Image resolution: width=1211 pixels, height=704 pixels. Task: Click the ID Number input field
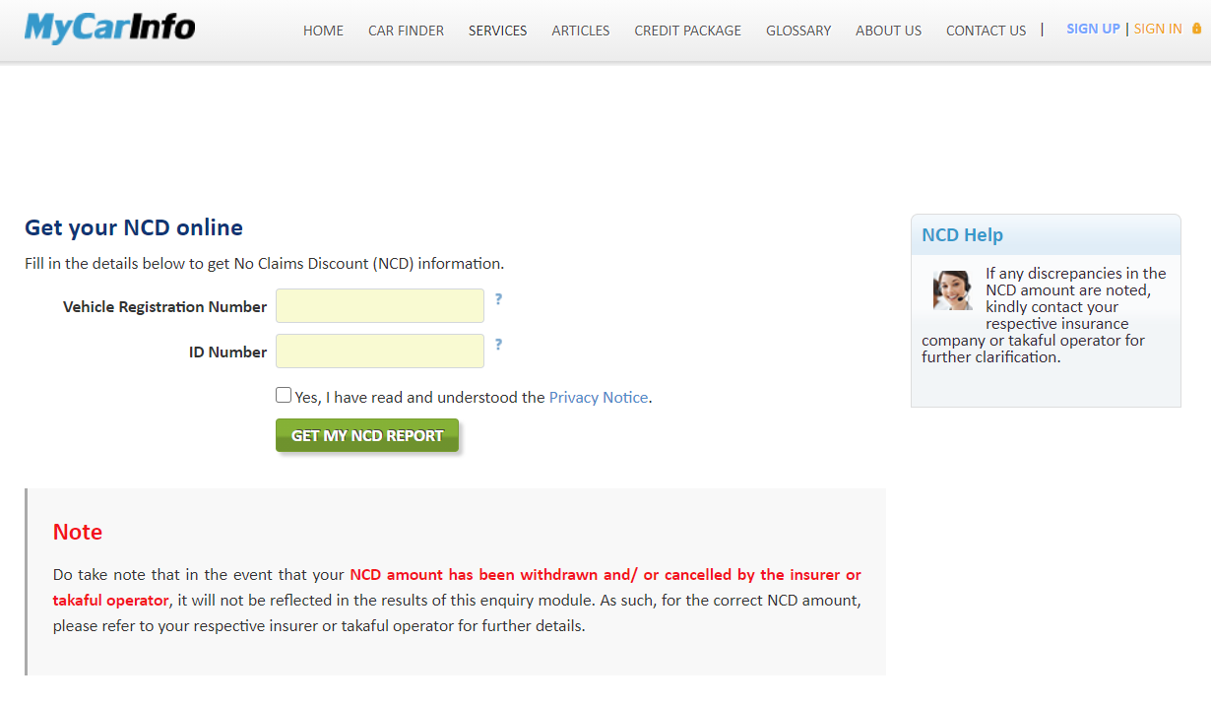tap(379, 351)
